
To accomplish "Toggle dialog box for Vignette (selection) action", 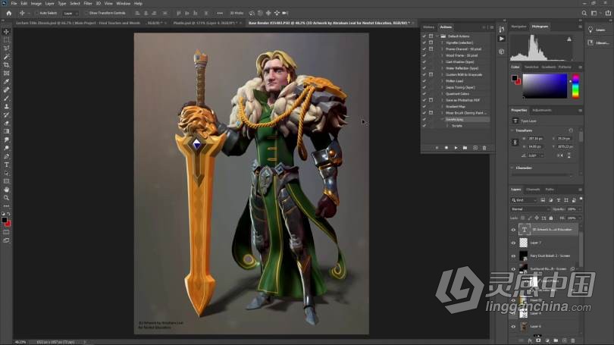I will [x=431, y=42].
